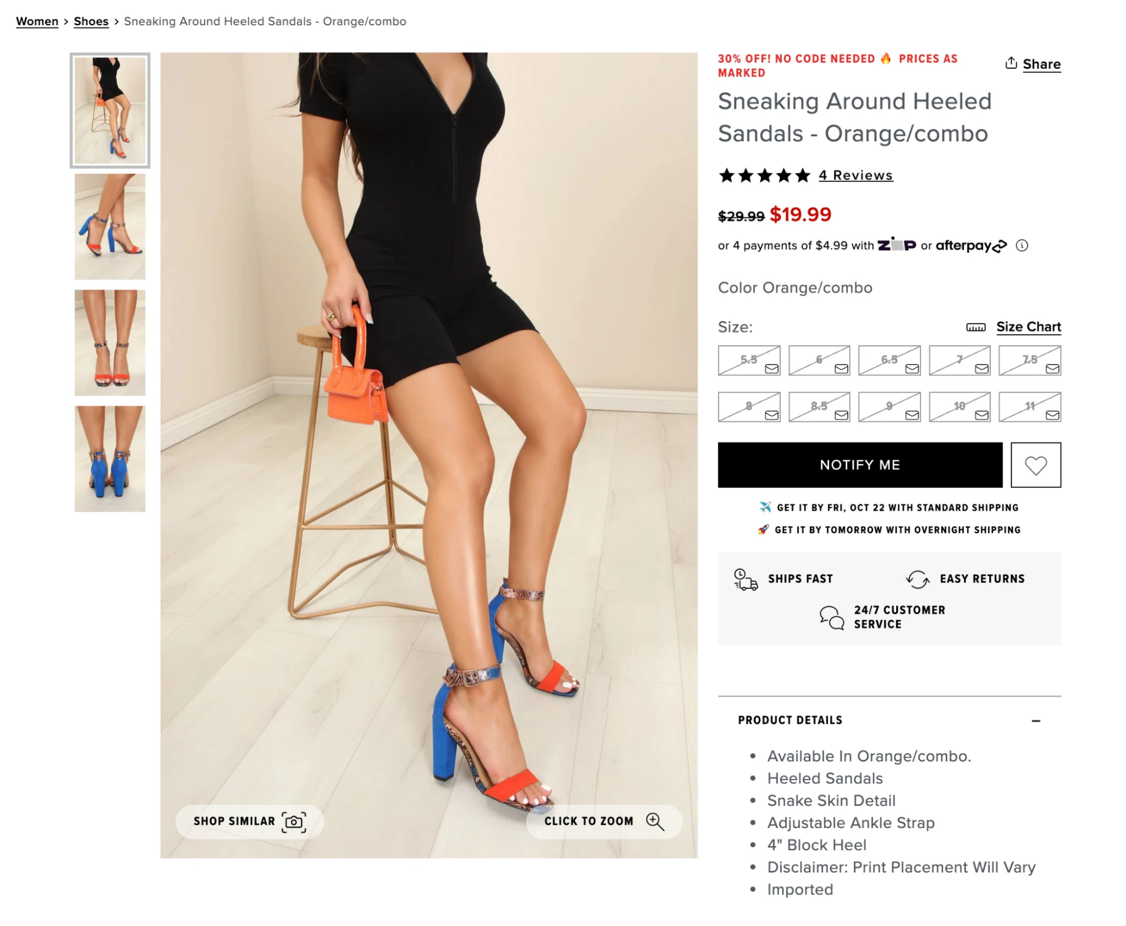
Task: Click the Notify Me button
Action: 860,465
